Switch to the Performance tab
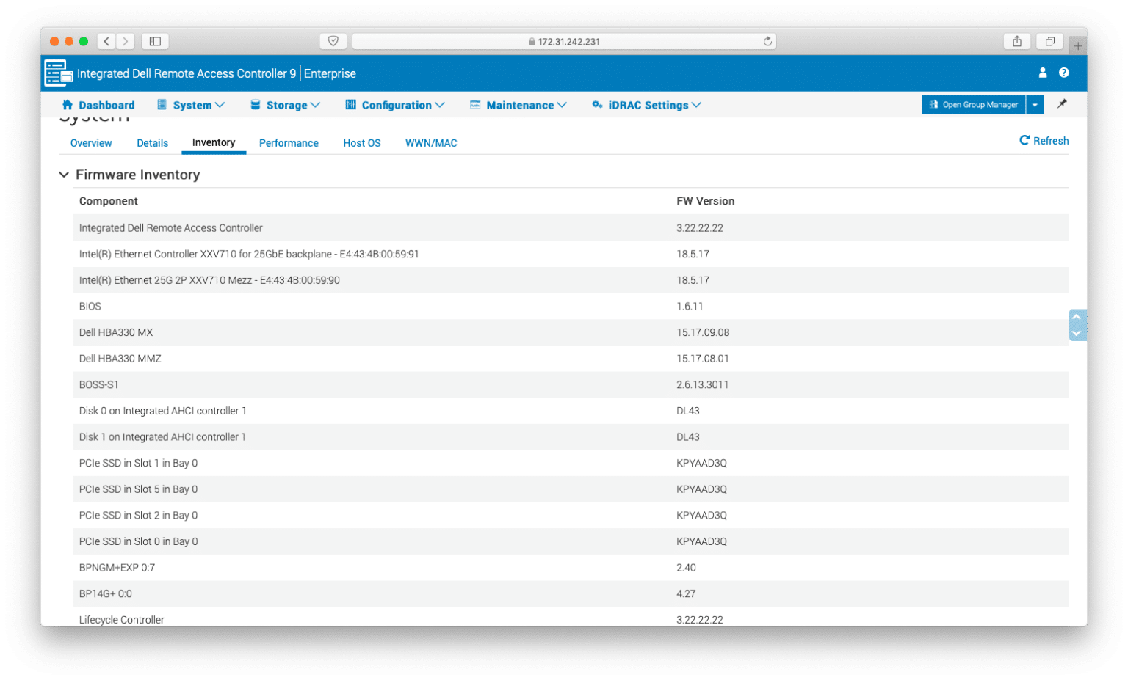 coord(289,143)
